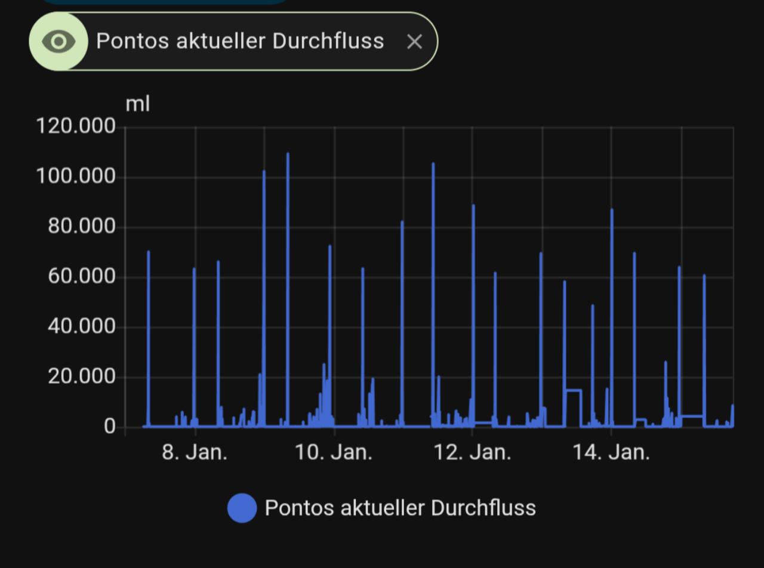
Task: Click the 120.000 y-axis label
Action: coord(76,126)
